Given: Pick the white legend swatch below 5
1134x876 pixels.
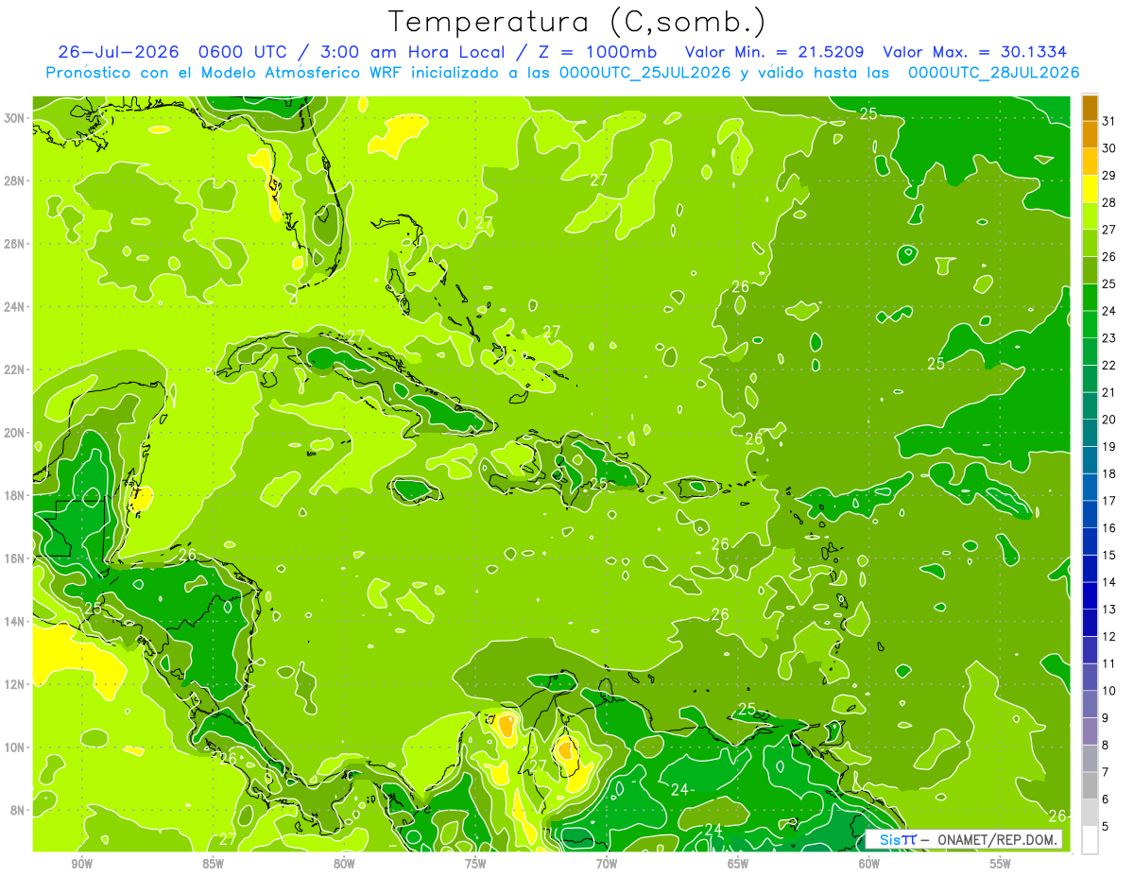Looking at the screenshot, I should [x=1090, y=839].
